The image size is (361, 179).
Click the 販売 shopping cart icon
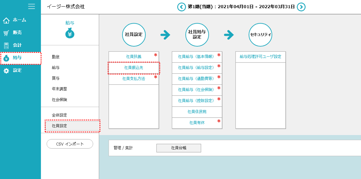[x=6, y=33]
